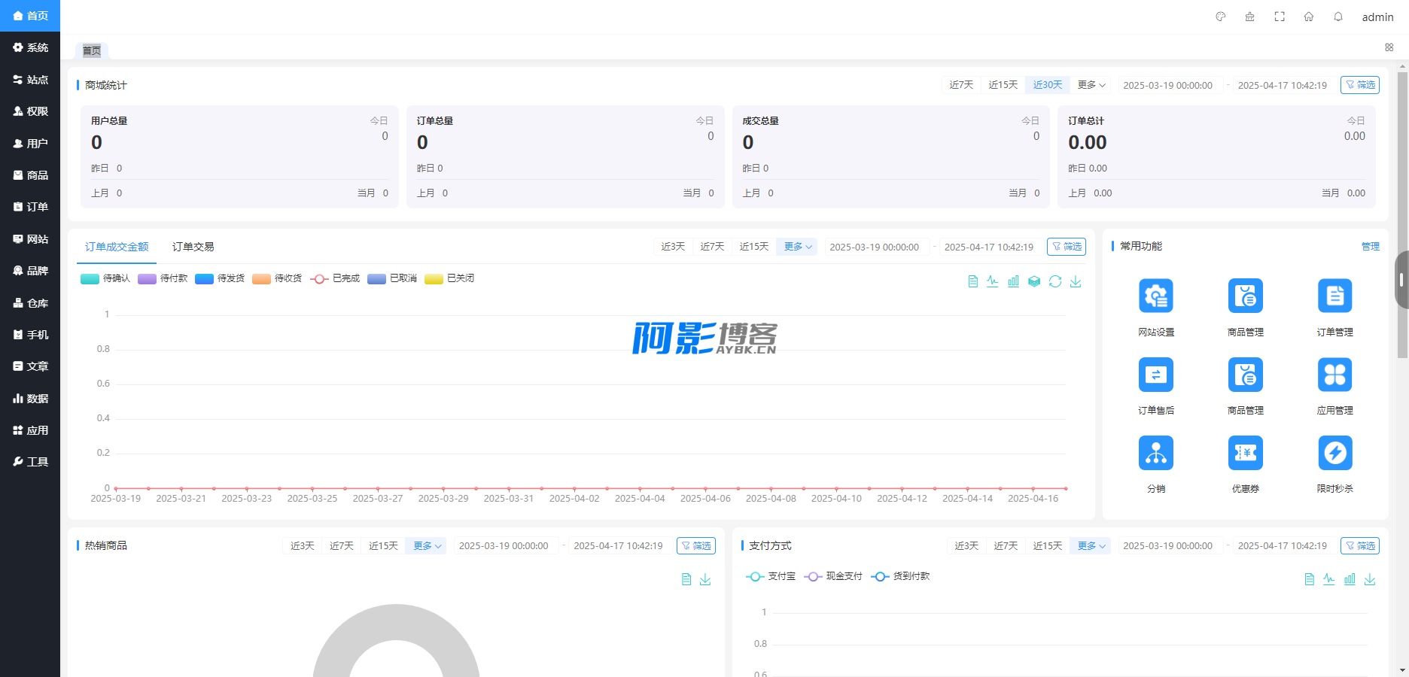The height and width of the screenshot is (677, 1409).
Task: Expand 更多 dropdown in 热销商品 panel
Action: (427, 545)
